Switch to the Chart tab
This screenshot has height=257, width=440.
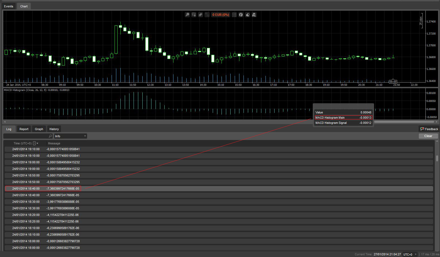tap(24, 6)
